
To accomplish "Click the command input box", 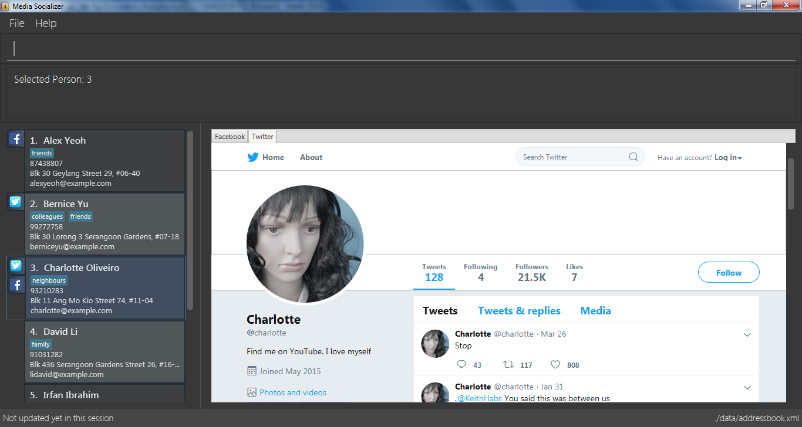I will point(401,48).
